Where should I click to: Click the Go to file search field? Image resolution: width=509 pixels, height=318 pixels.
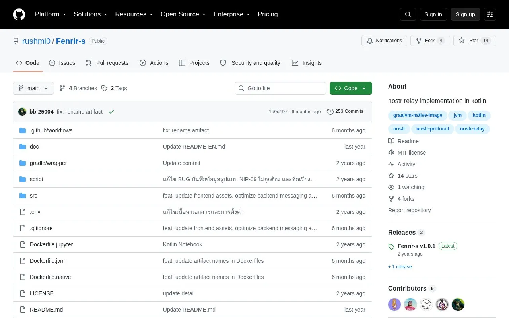(x=280, y=88)
